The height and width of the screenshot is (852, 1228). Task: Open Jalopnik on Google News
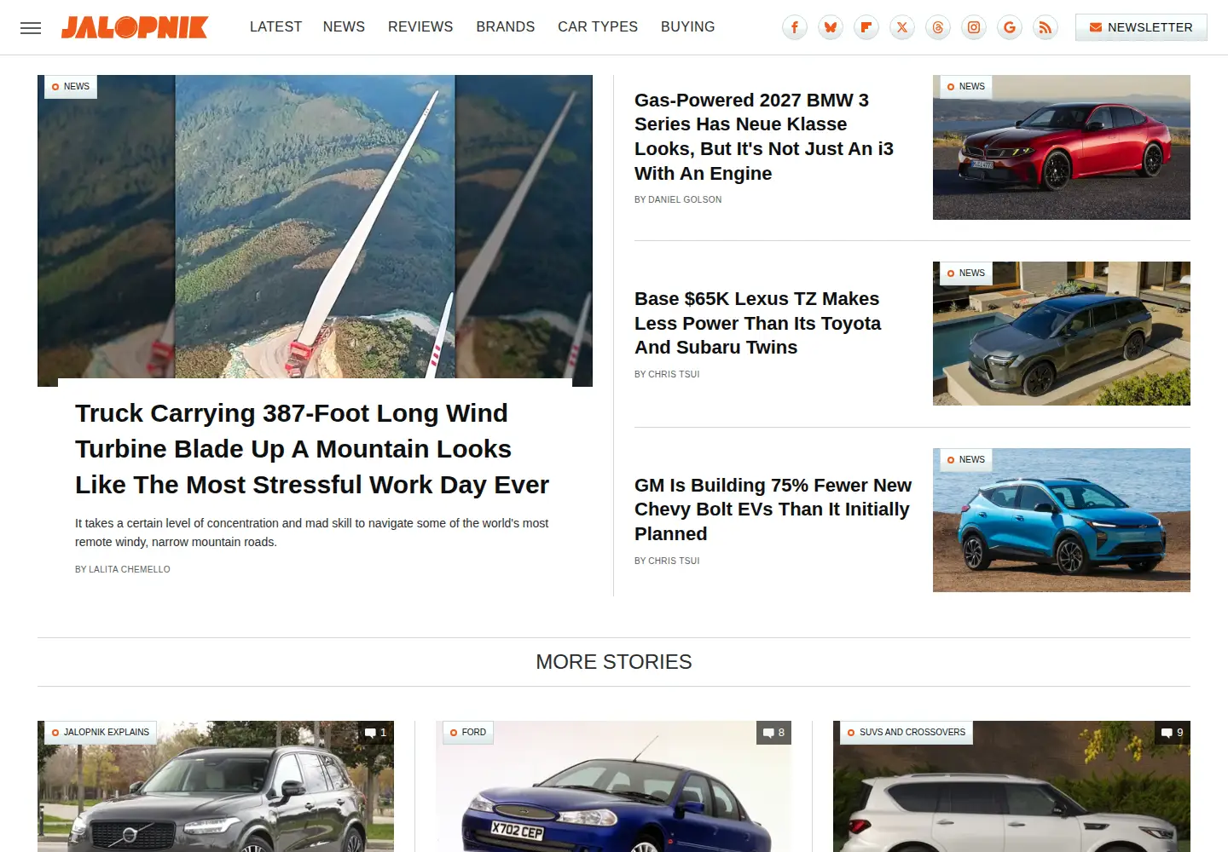[1010, 27]
